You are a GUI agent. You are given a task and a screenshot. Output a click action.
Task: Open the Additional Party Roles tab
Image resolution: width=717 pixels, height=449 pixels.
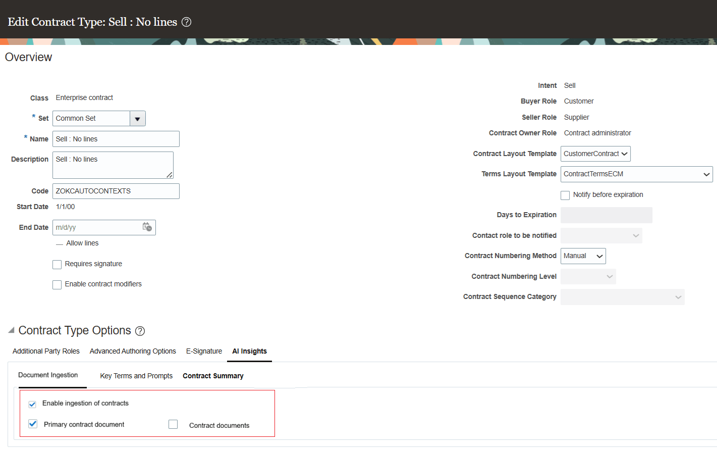coord(45,351)
